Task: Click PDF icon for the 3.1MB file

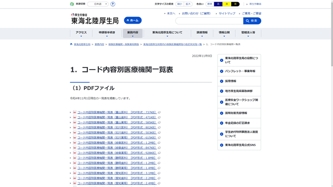Action: point(74,173)
